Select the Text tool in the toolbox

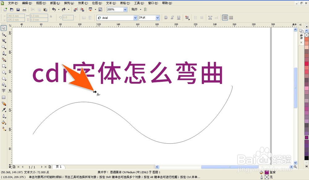click(4, 91)
